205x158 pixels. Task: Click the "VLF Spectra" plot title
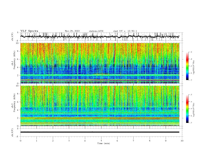pos(29,31)
